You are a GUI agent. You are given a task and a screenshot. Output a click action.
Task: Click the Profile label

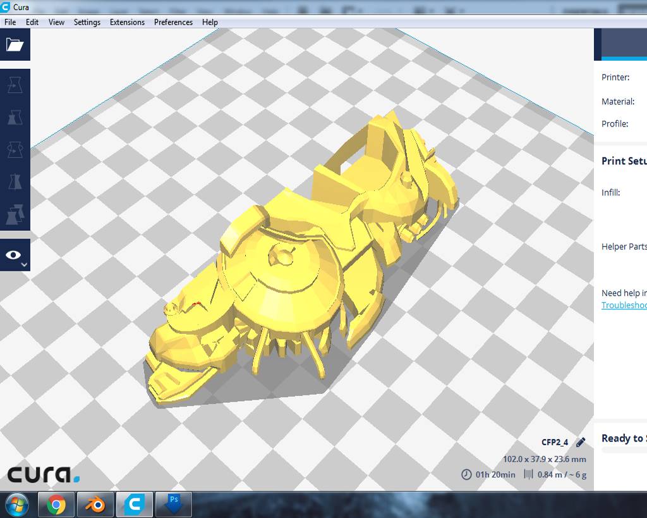[615, 123]
